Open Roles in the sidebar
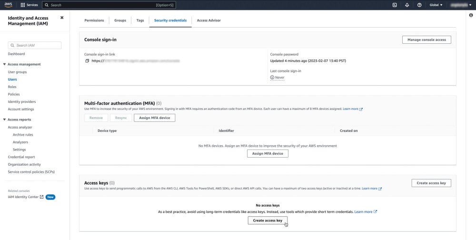This screenshot has height=240, width=476. point(12,87)
